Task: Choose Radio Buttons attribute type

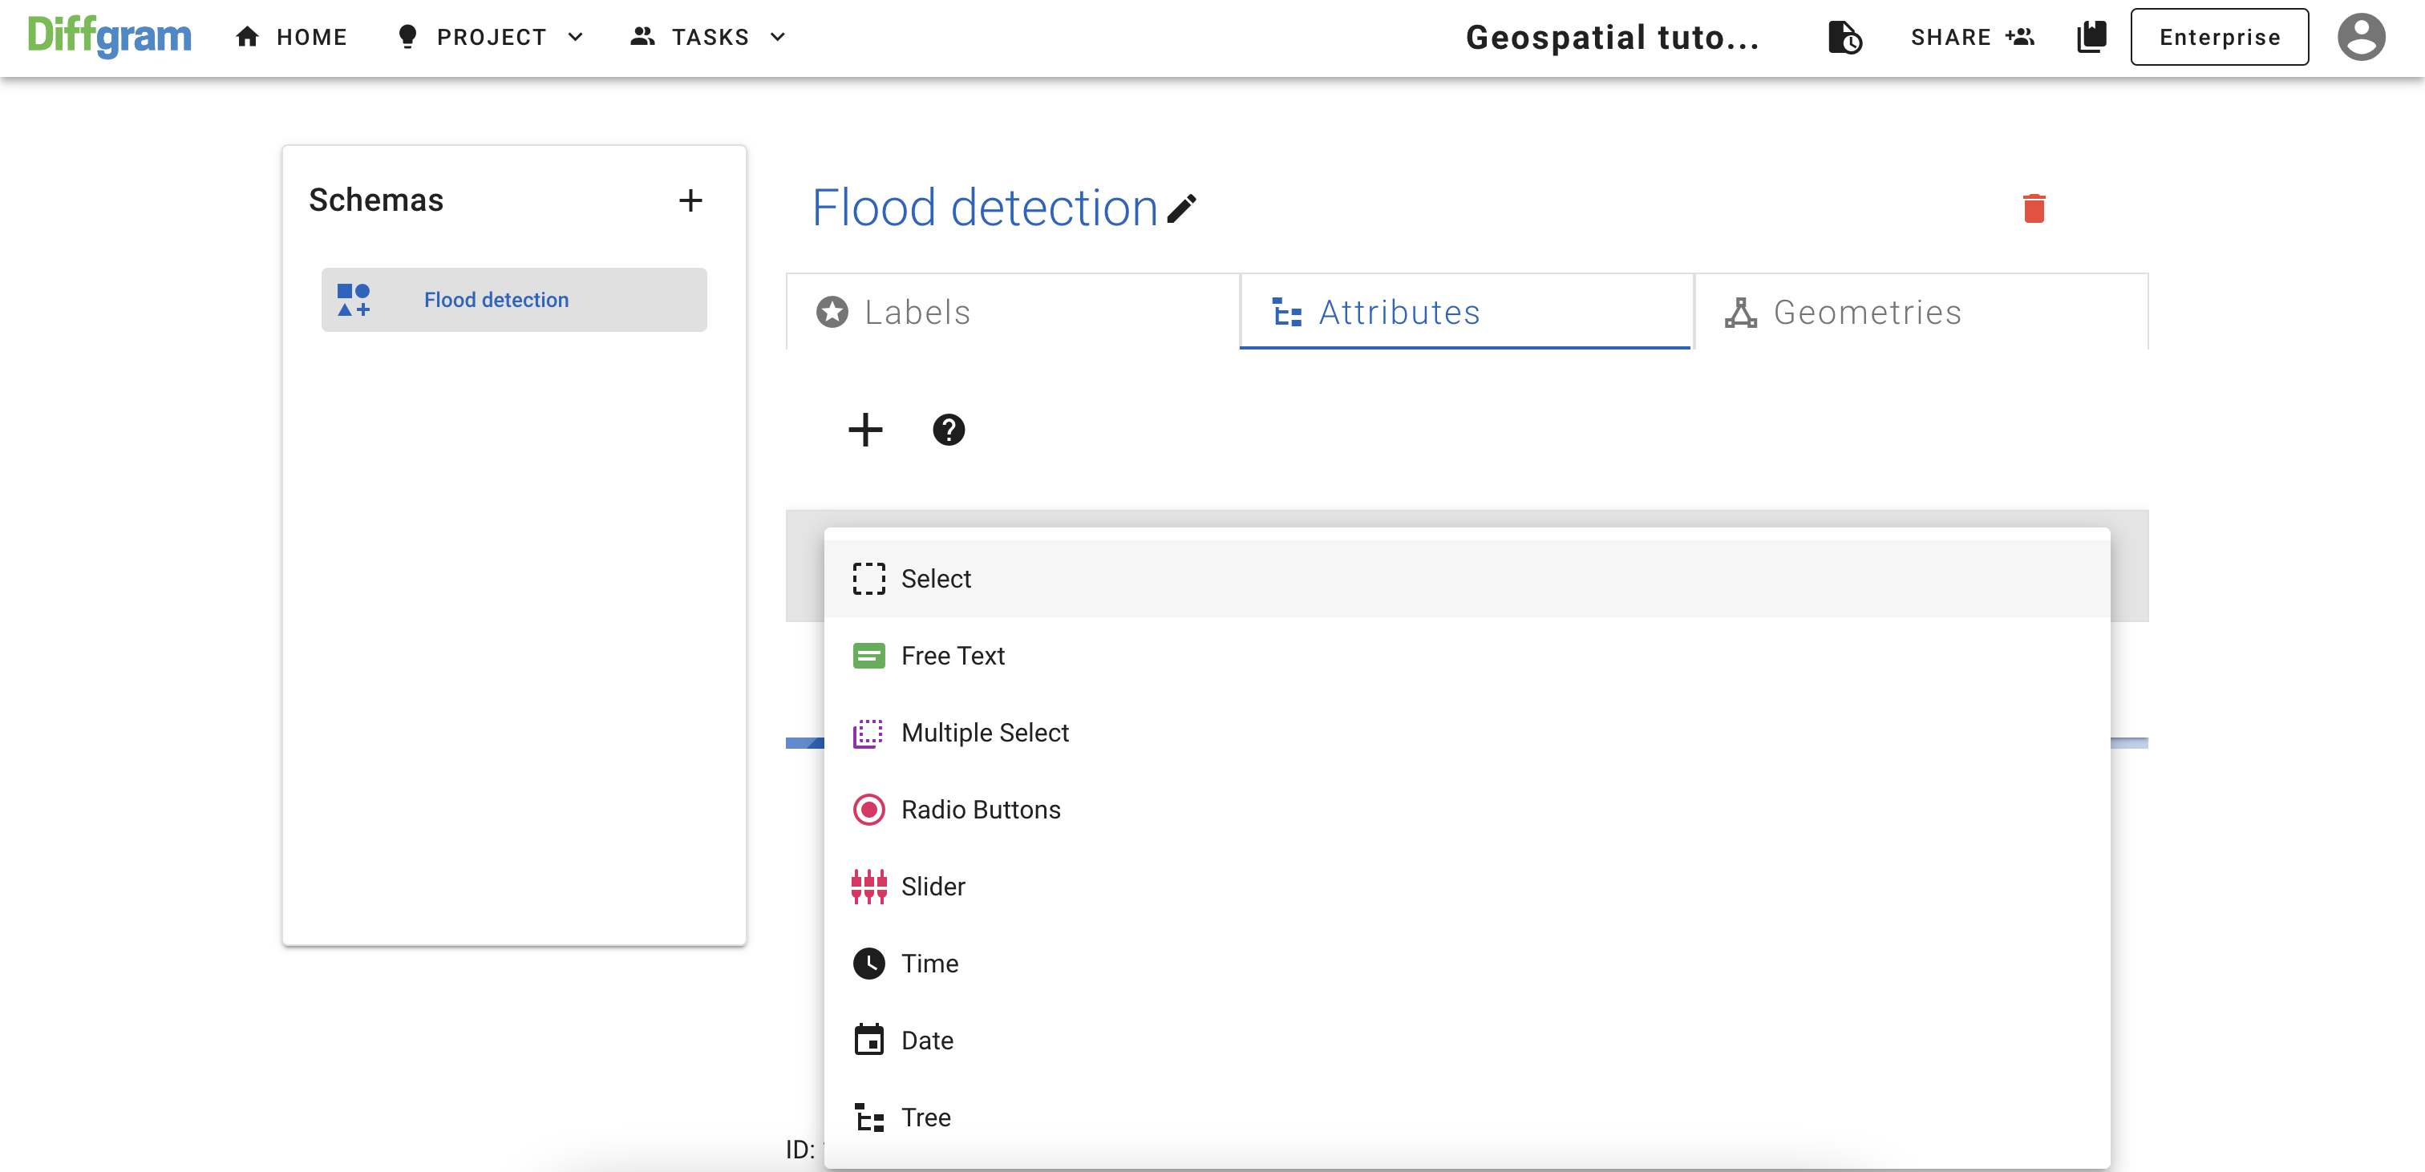Action: (x=1467, y=810)
